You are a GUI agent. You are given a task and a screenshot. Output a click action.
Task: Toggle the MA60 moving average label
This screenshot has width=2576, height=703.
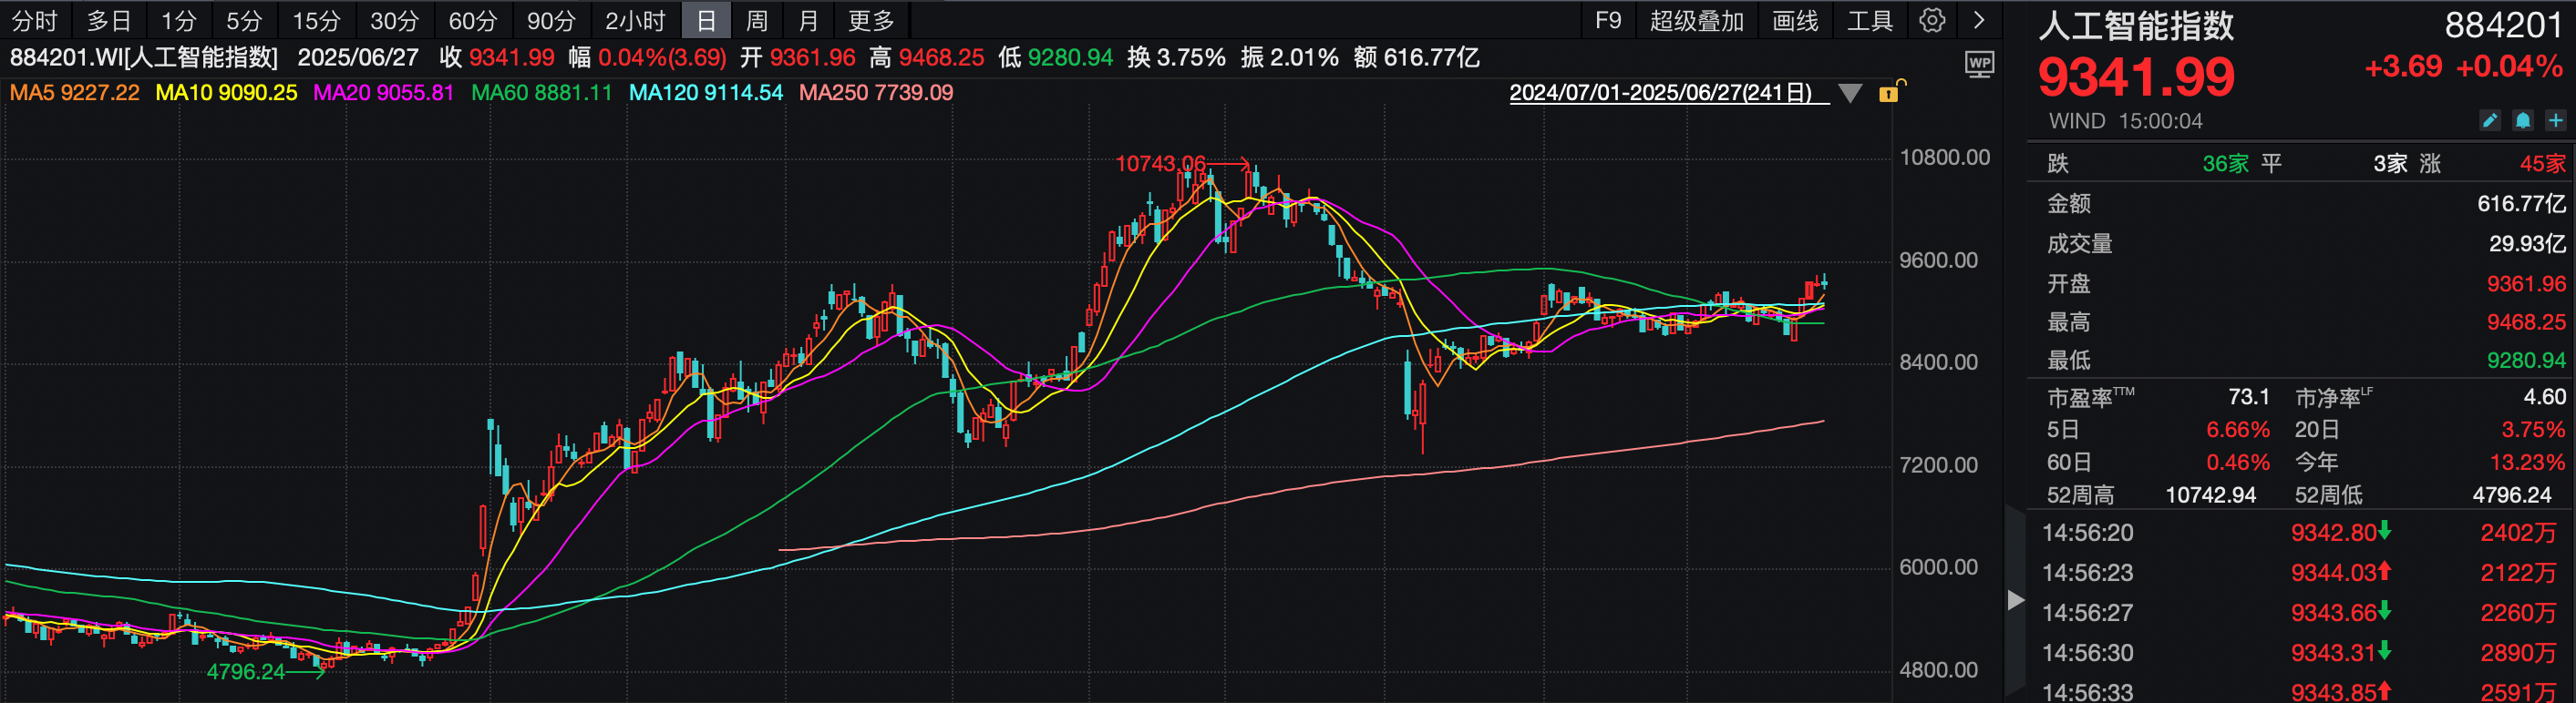[541, 93]
